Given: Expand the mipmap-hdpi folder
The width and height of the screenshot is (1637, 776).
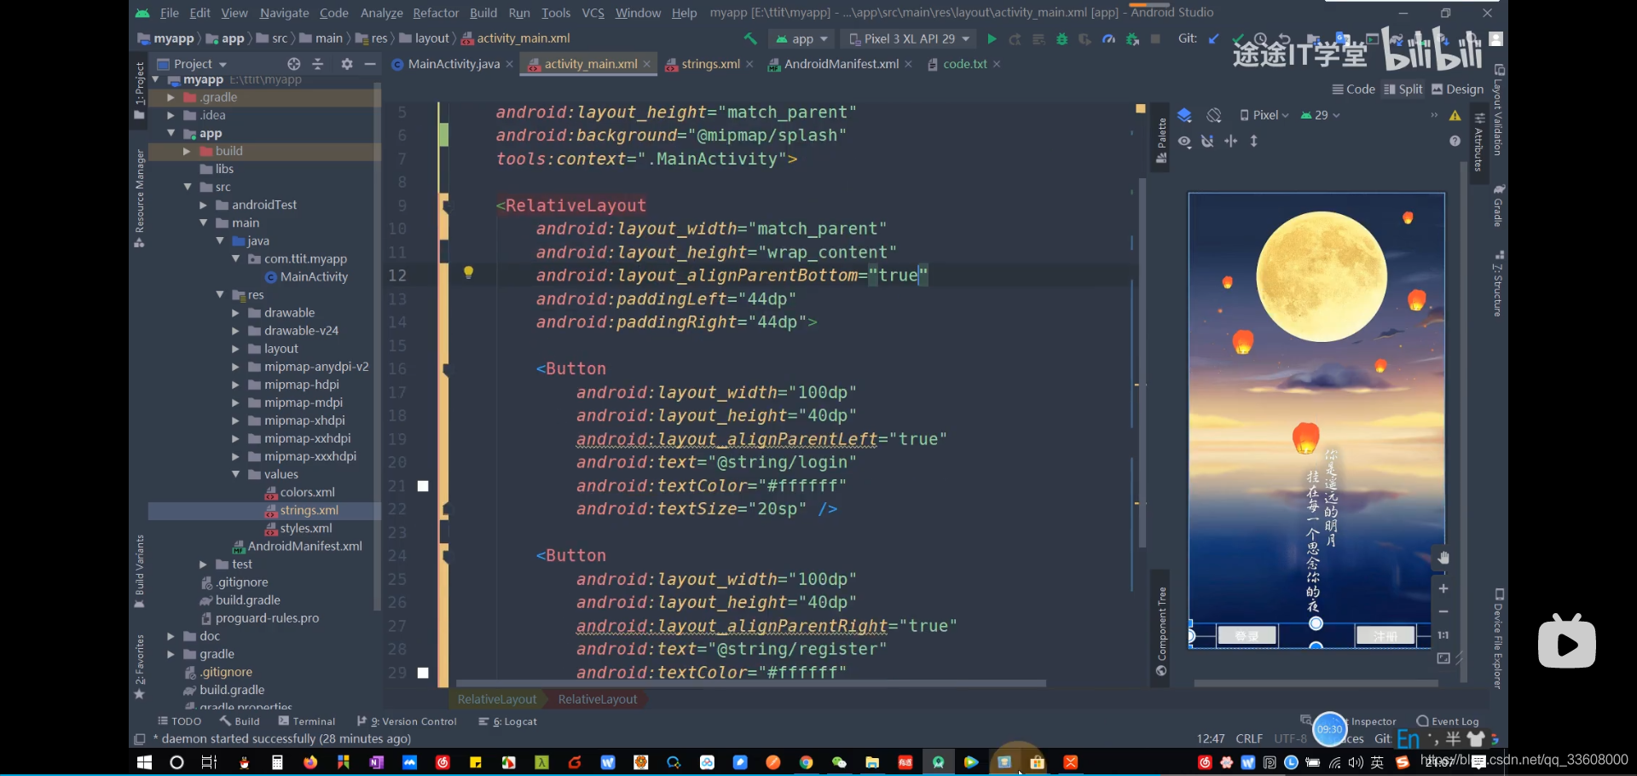Looking at the screenshot, I should click(x=236, y=385).
